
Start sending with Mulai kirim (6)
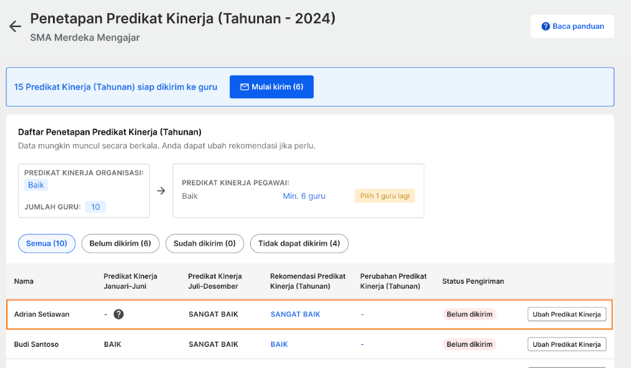point(271,87)
